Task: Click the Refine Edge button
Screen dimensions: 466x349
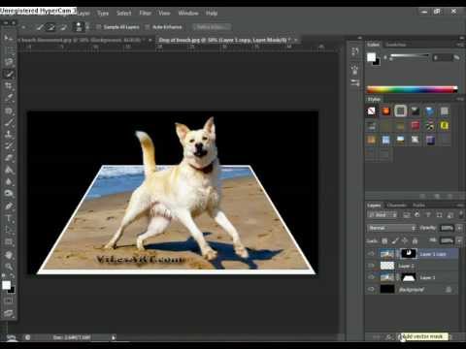Action: point(211,27)
